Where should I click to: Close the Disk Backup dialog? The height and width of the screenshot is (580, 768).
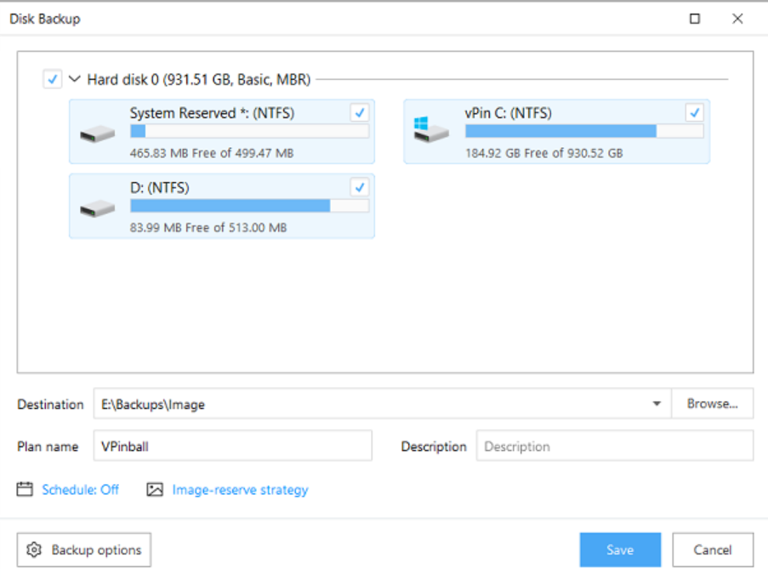737,19
